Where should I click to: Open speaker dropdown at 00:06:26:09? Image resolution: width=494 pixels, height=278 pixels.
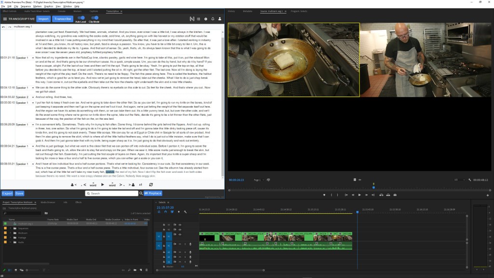coord(33,125)
